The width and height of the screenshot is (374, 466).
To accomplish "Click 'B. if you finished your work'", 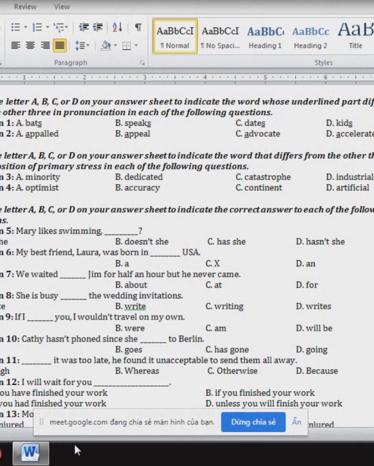I will pyautogui.click(x=260, y=393).
